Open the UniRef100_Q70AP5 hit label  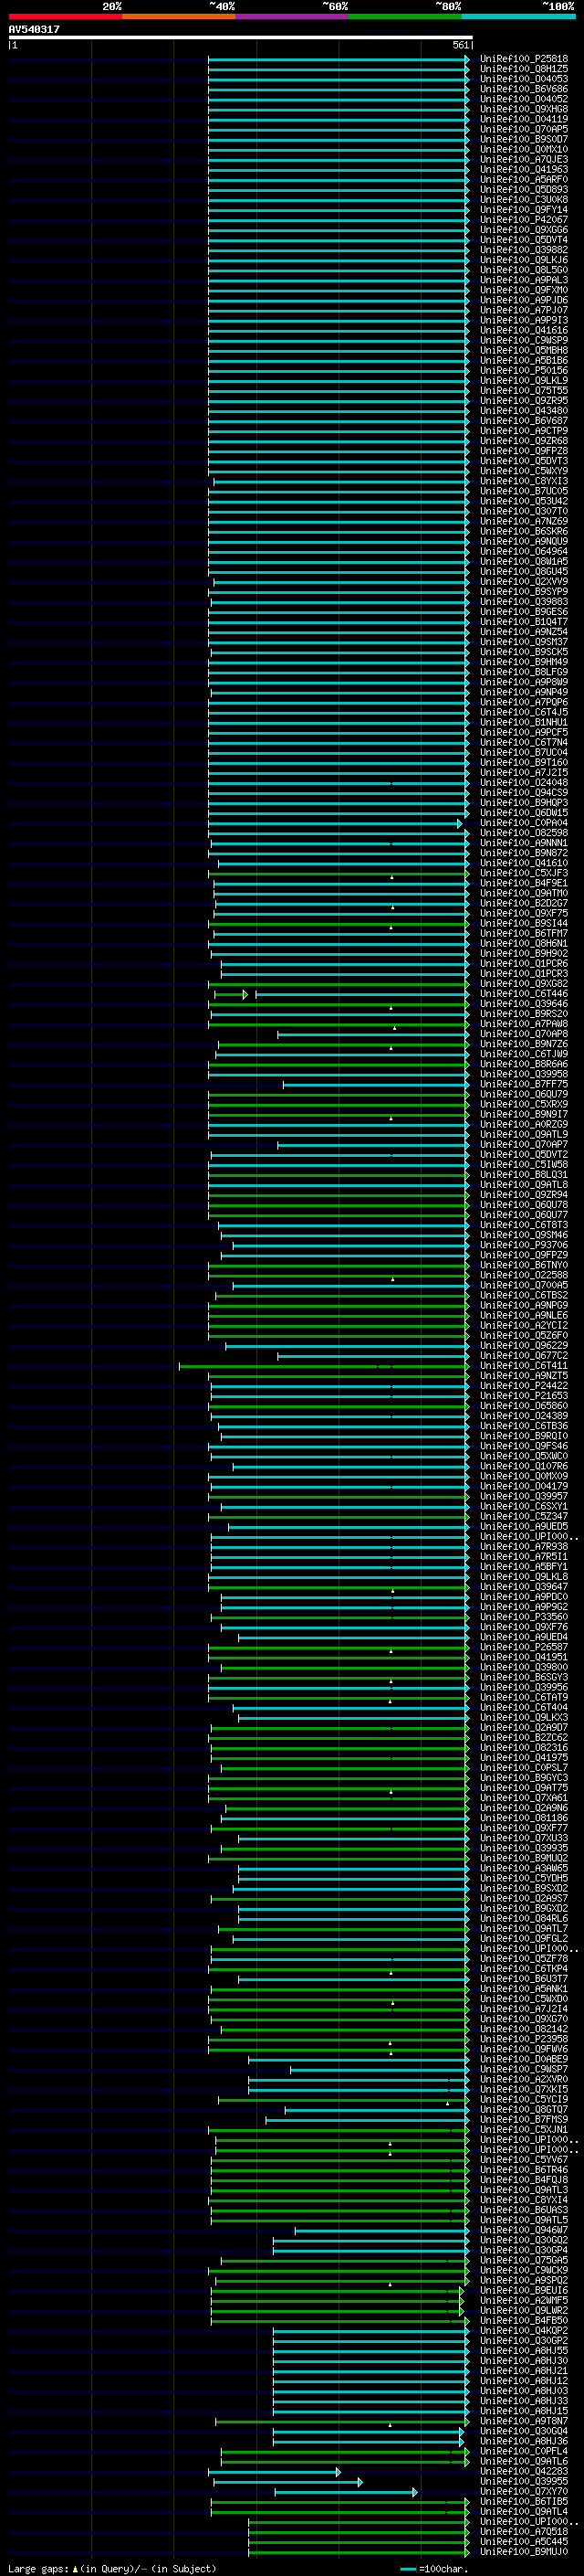click(x=524, y=129)
